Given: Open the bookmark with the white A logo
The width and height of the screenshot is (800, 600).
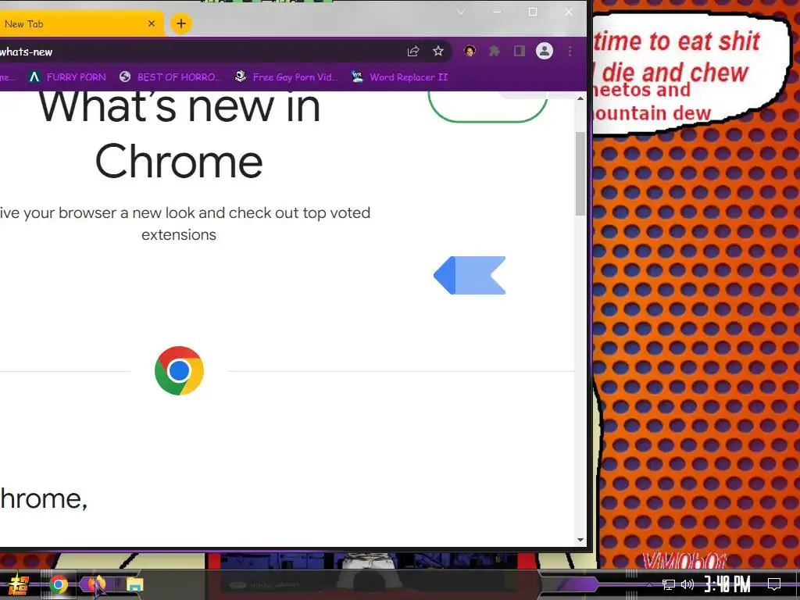Looking at the screenshot, I should coord(67,77).
